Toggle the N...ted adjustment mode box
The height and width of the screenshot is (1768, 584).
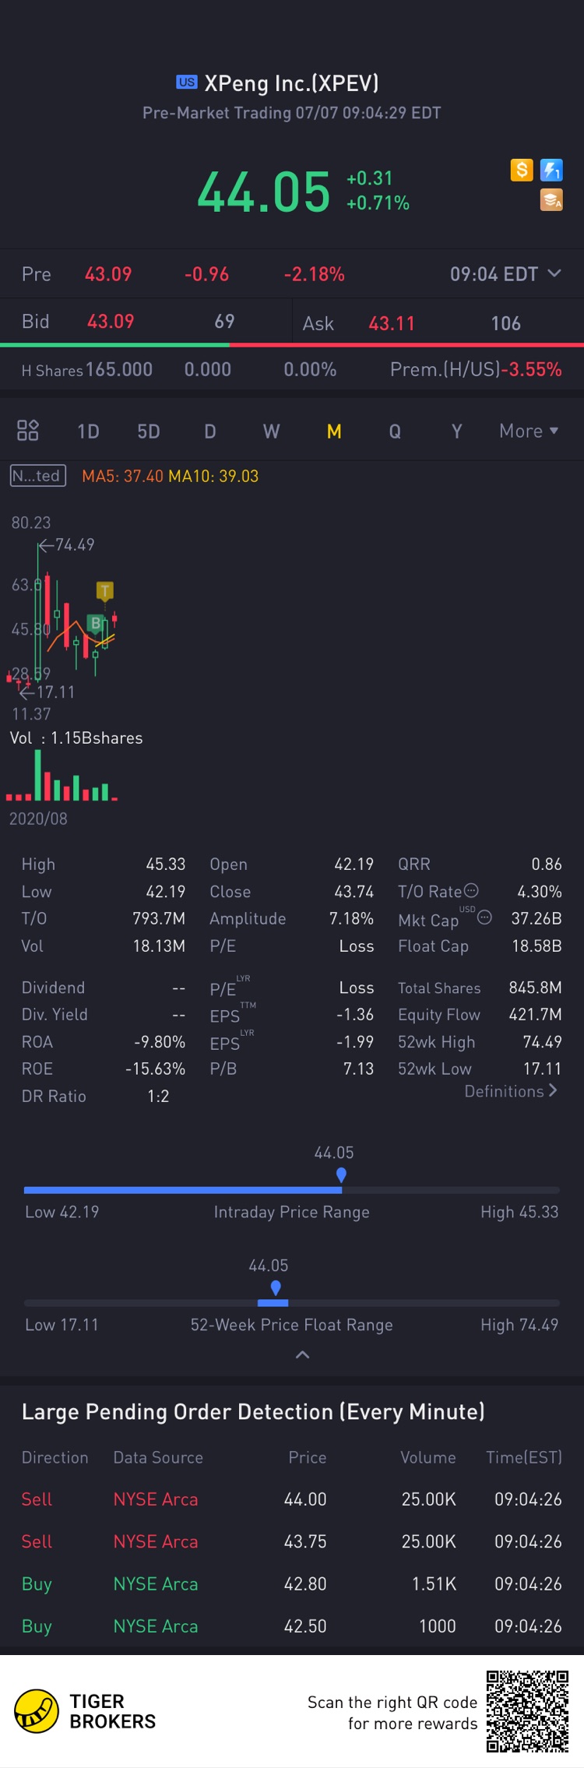[37, 475]
